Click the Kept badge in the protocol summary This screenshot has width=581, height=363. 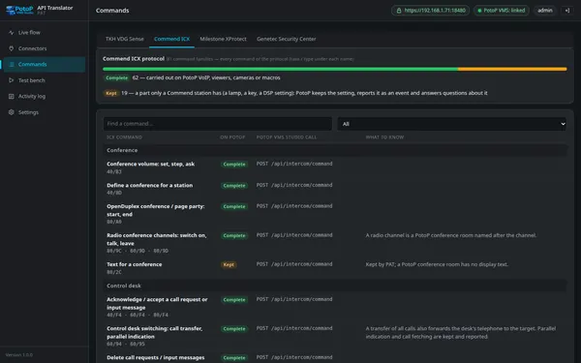tap(111, 93)
